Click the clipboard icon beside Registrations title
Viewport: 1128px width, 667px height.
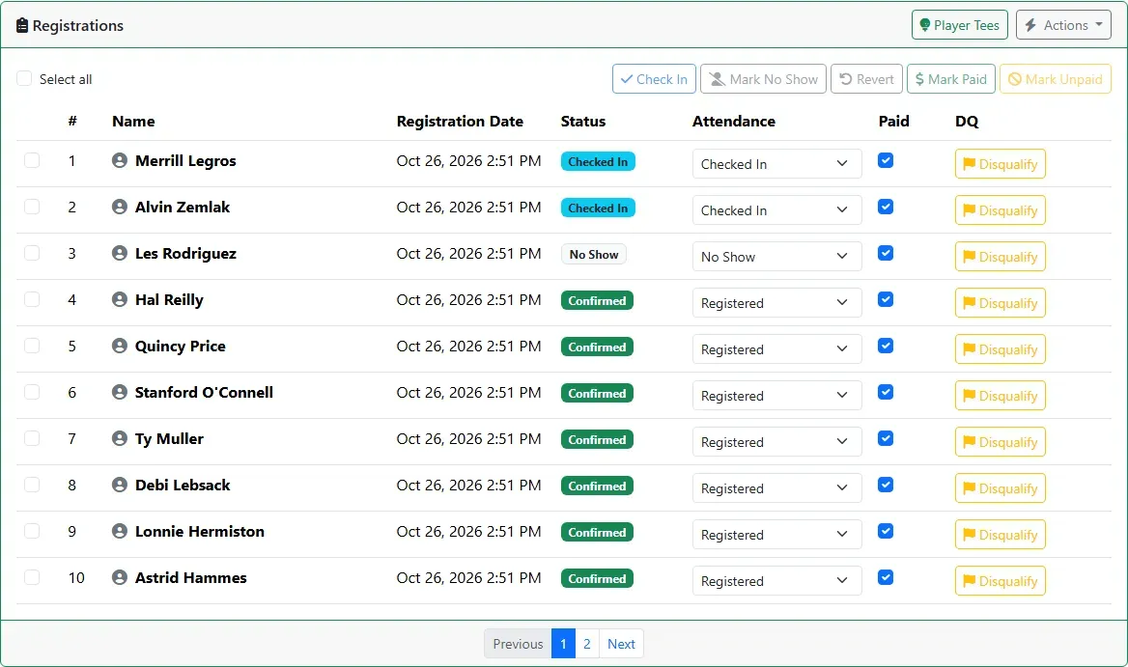pyautogui.click(x=22, y=25)
